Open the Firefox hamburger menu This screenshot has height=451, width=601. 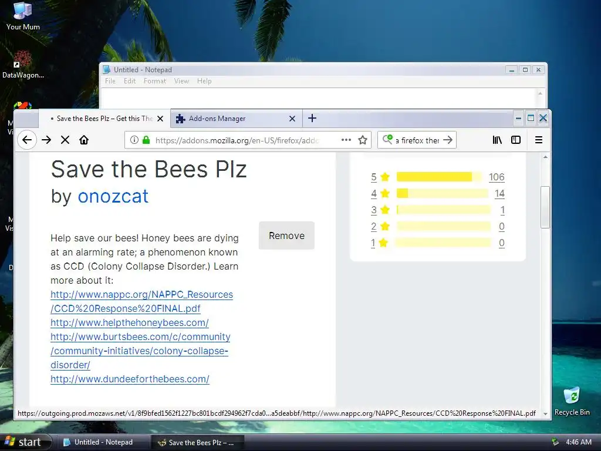pyautogui.click(x=539, y=140)
